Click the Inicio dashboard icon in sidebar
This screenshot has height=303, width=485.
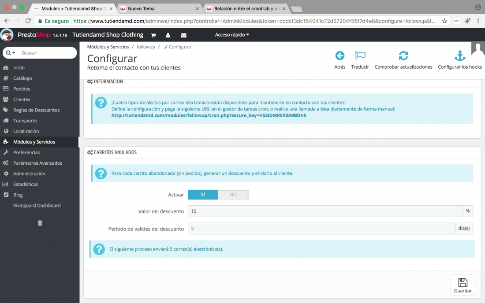6,68
